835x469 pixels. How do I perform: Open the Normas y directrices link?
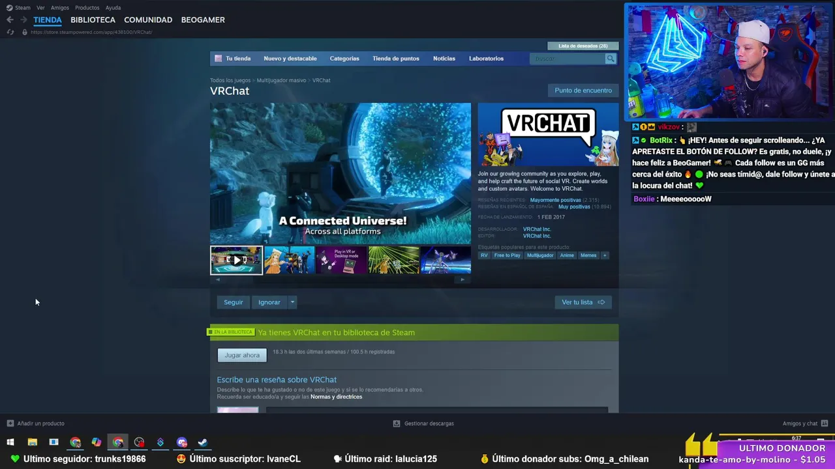click(337, 397)
